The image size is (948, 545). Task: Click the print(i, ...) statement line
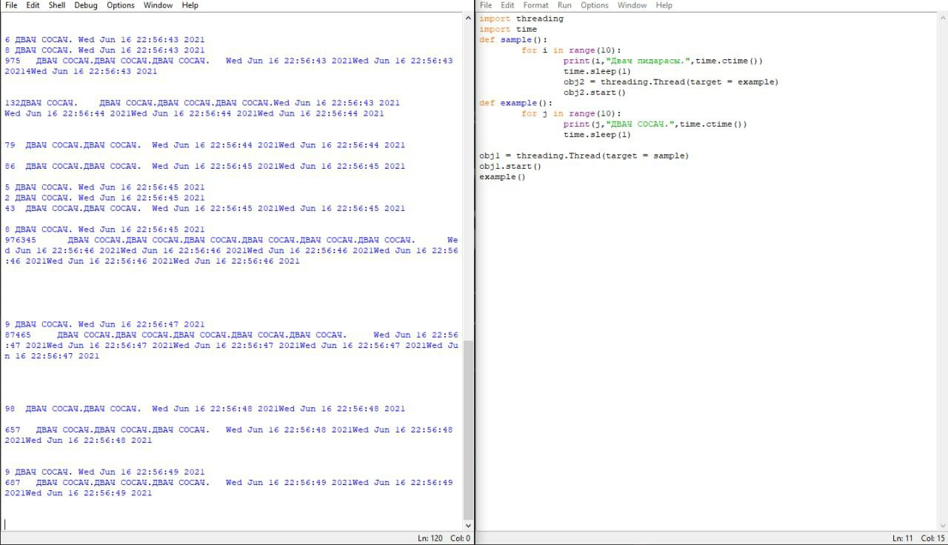[664, 61]
